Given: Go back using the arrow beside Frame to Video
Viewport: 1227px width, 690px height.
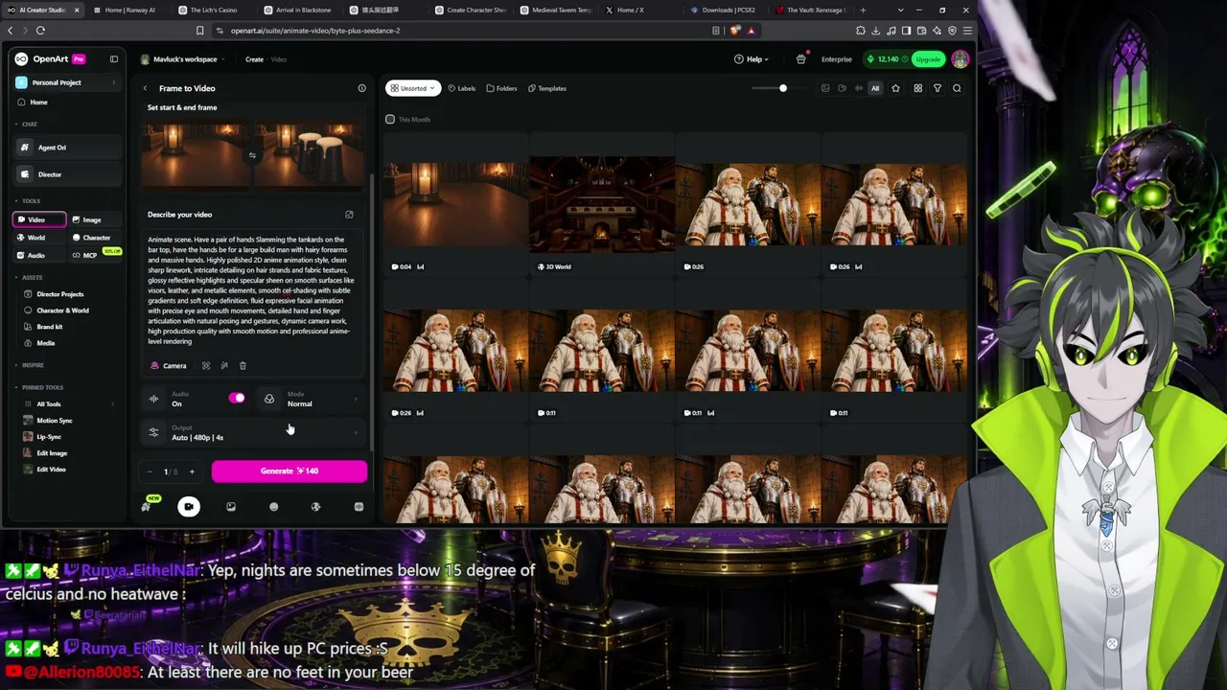Looking at the screenshot, I should [145, 88].
